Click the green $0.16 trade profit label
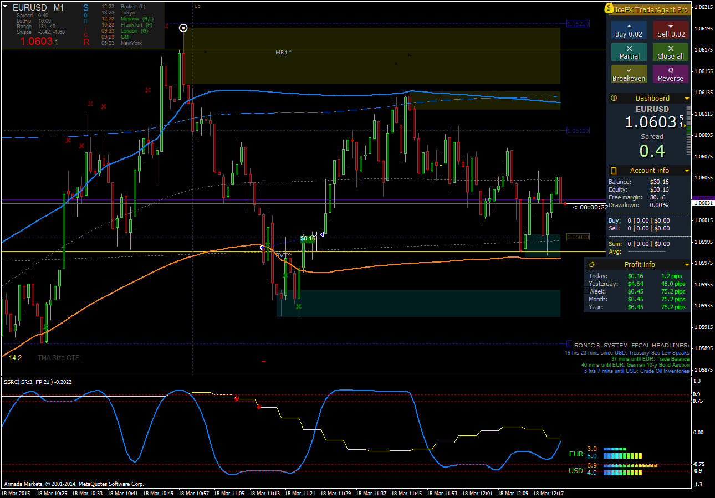 click(307, 239)
